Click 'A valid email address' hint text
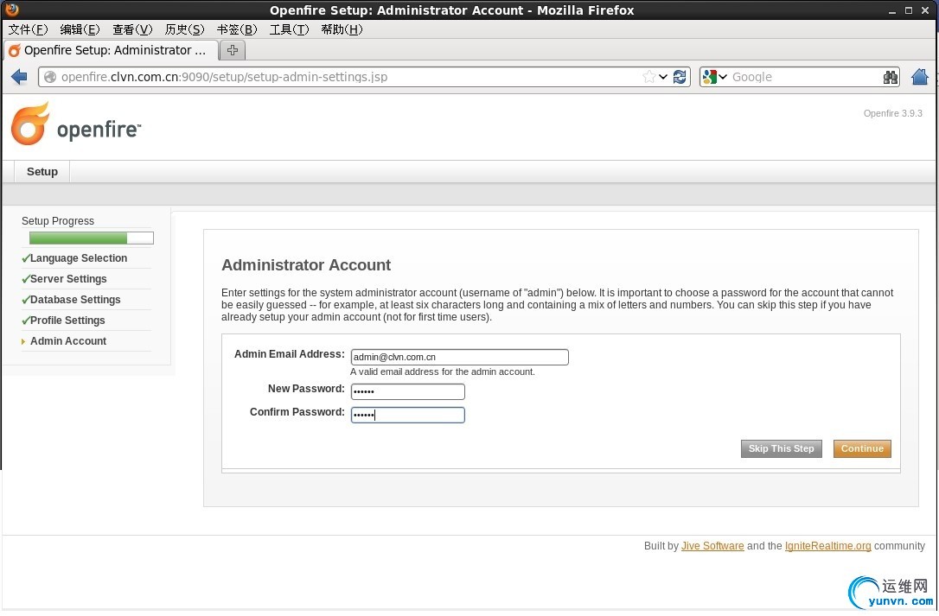Image resolution: width=939 pixels, height=616 pixels. point(443,372)
